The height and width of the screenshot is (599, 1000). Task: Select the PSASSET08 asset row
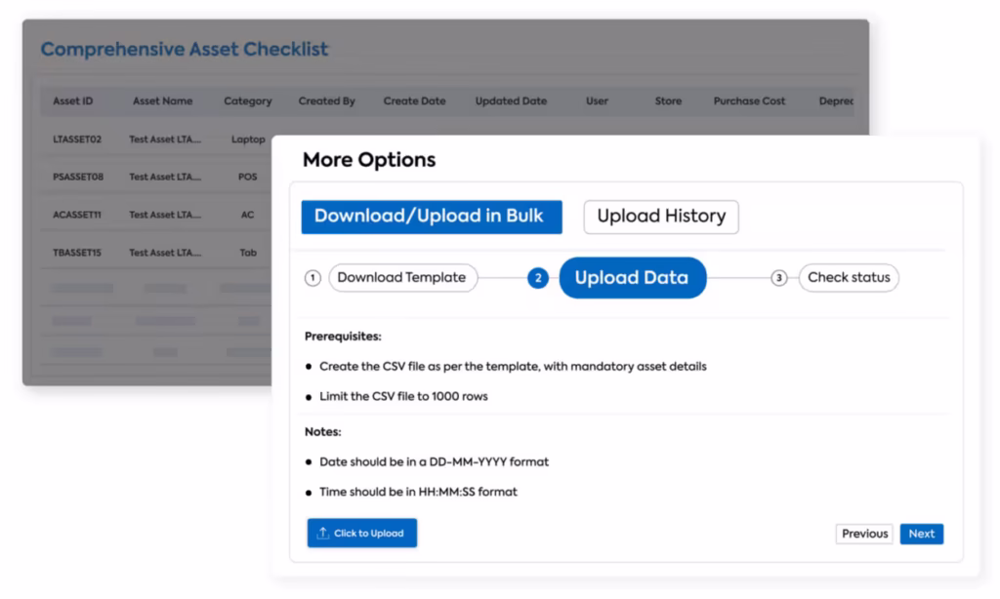coord(78,178)
